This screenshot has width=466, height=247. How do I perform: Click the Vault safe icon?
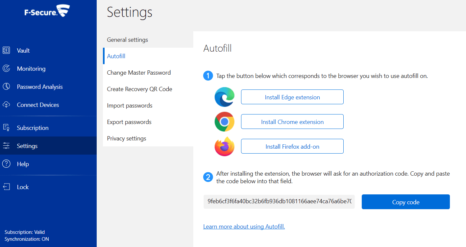[x=6, y=50]
